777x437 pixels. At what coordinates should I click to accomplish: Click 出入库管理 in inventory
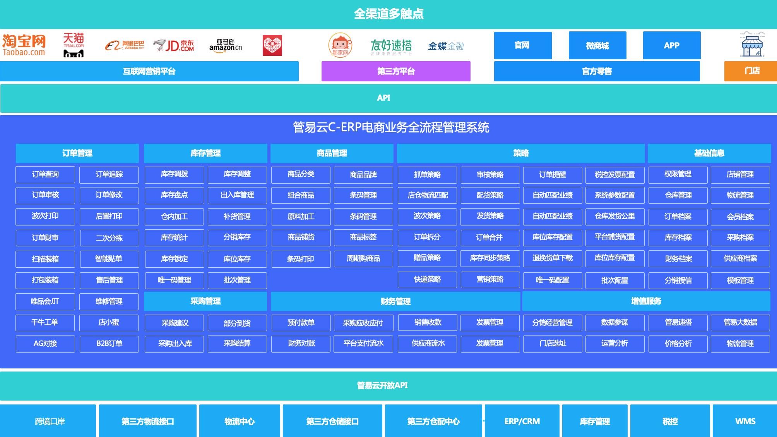pyautogui.click(x=237, y=195)
